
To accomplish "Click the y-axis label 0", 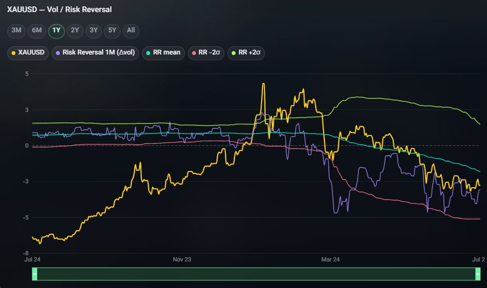I will coord(27,146).
